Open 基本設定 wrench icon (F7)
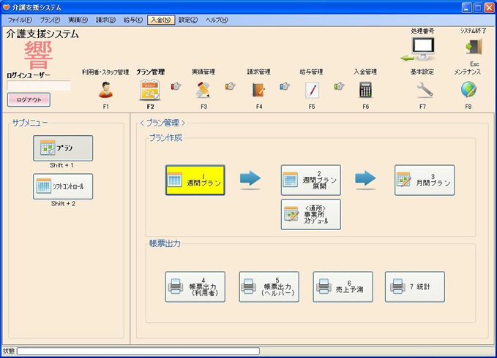This screenshot has height=358, width=497. pyautogui.click(x=425, y=90)
